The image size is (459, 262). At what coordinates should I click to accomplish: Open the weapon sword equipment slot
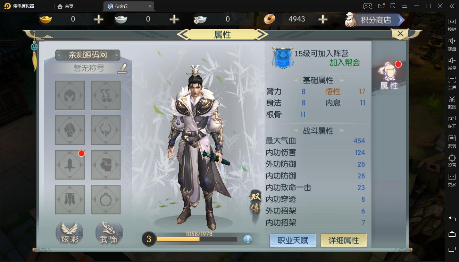tap(70, 165)
